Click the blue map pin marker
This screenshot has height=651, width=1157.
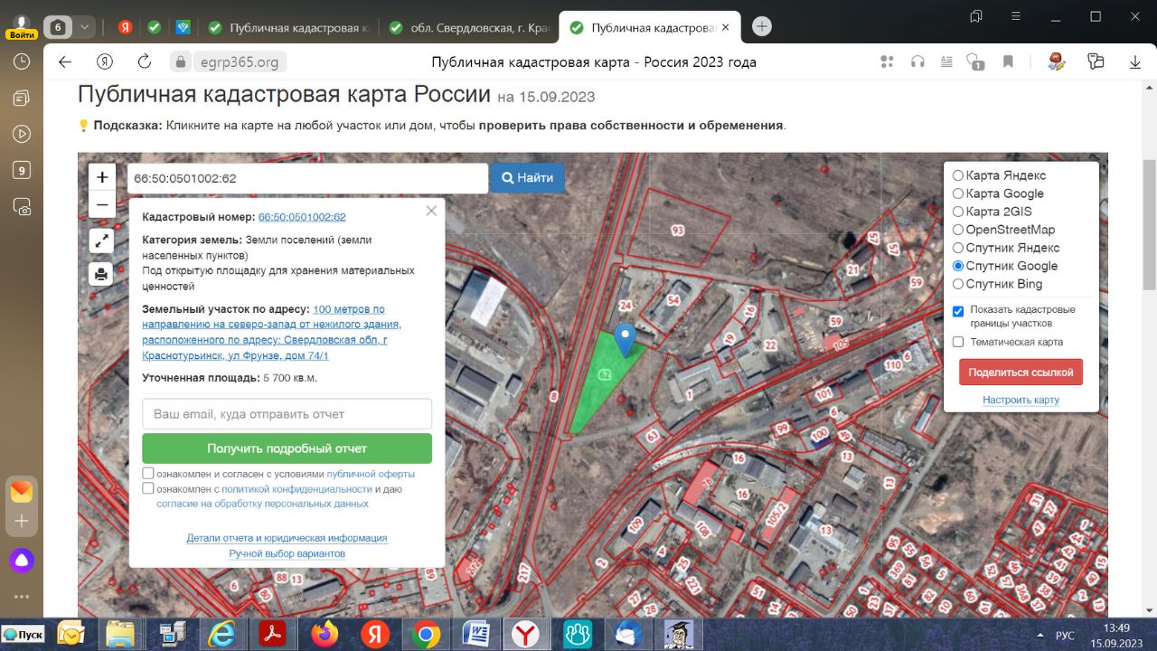[625, 341]
